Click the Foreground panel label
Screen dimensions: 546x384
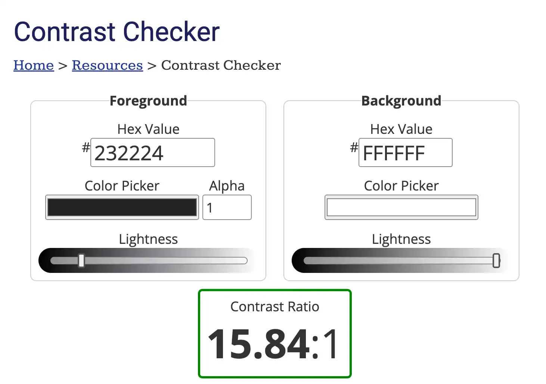click(x=148, y=100)
